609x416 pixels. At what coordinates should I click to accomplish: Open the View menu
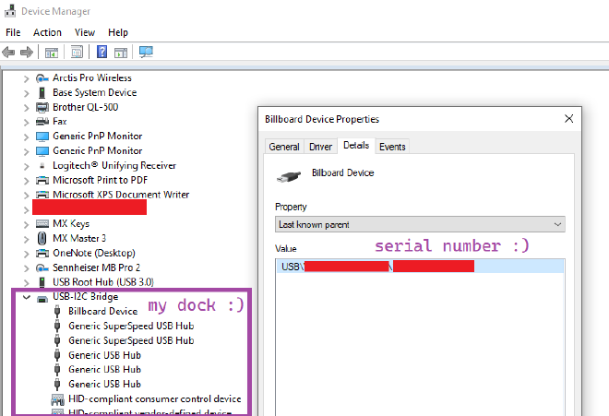(x=85, y=32)
